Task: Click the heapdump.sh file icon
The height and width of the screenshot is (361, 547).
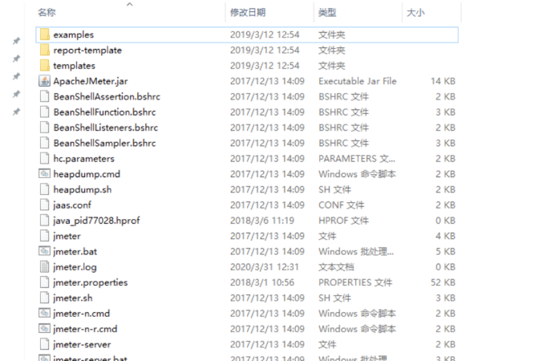Action: [44, 189]
